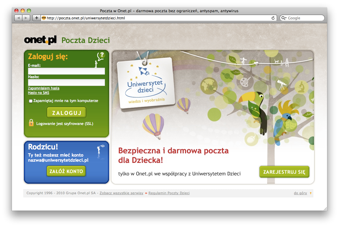This screenshot has width=339, height=227.
Task: Click the green zoom window button
Action: 29,11
